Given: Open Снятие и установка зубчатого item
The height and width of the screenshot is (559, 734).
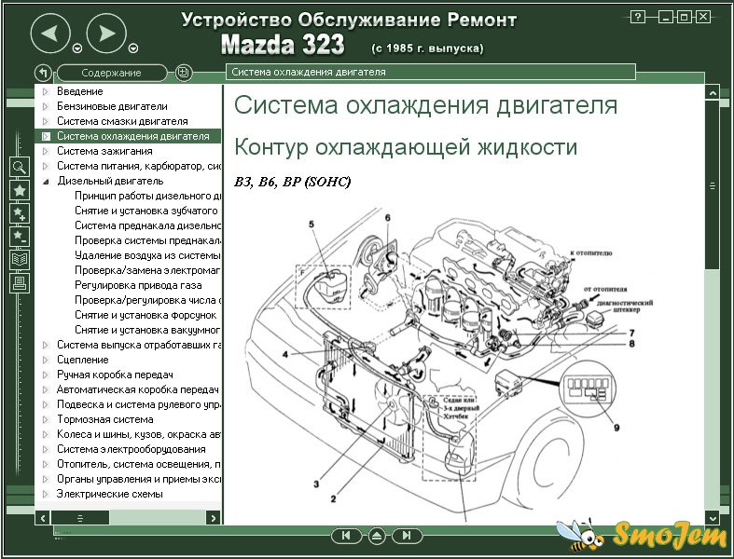Looking at the screenshot, I should click(146, 211).
